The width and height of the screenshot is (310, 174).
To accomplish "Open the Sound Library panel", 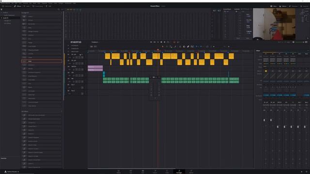I will tap(38, 6).
